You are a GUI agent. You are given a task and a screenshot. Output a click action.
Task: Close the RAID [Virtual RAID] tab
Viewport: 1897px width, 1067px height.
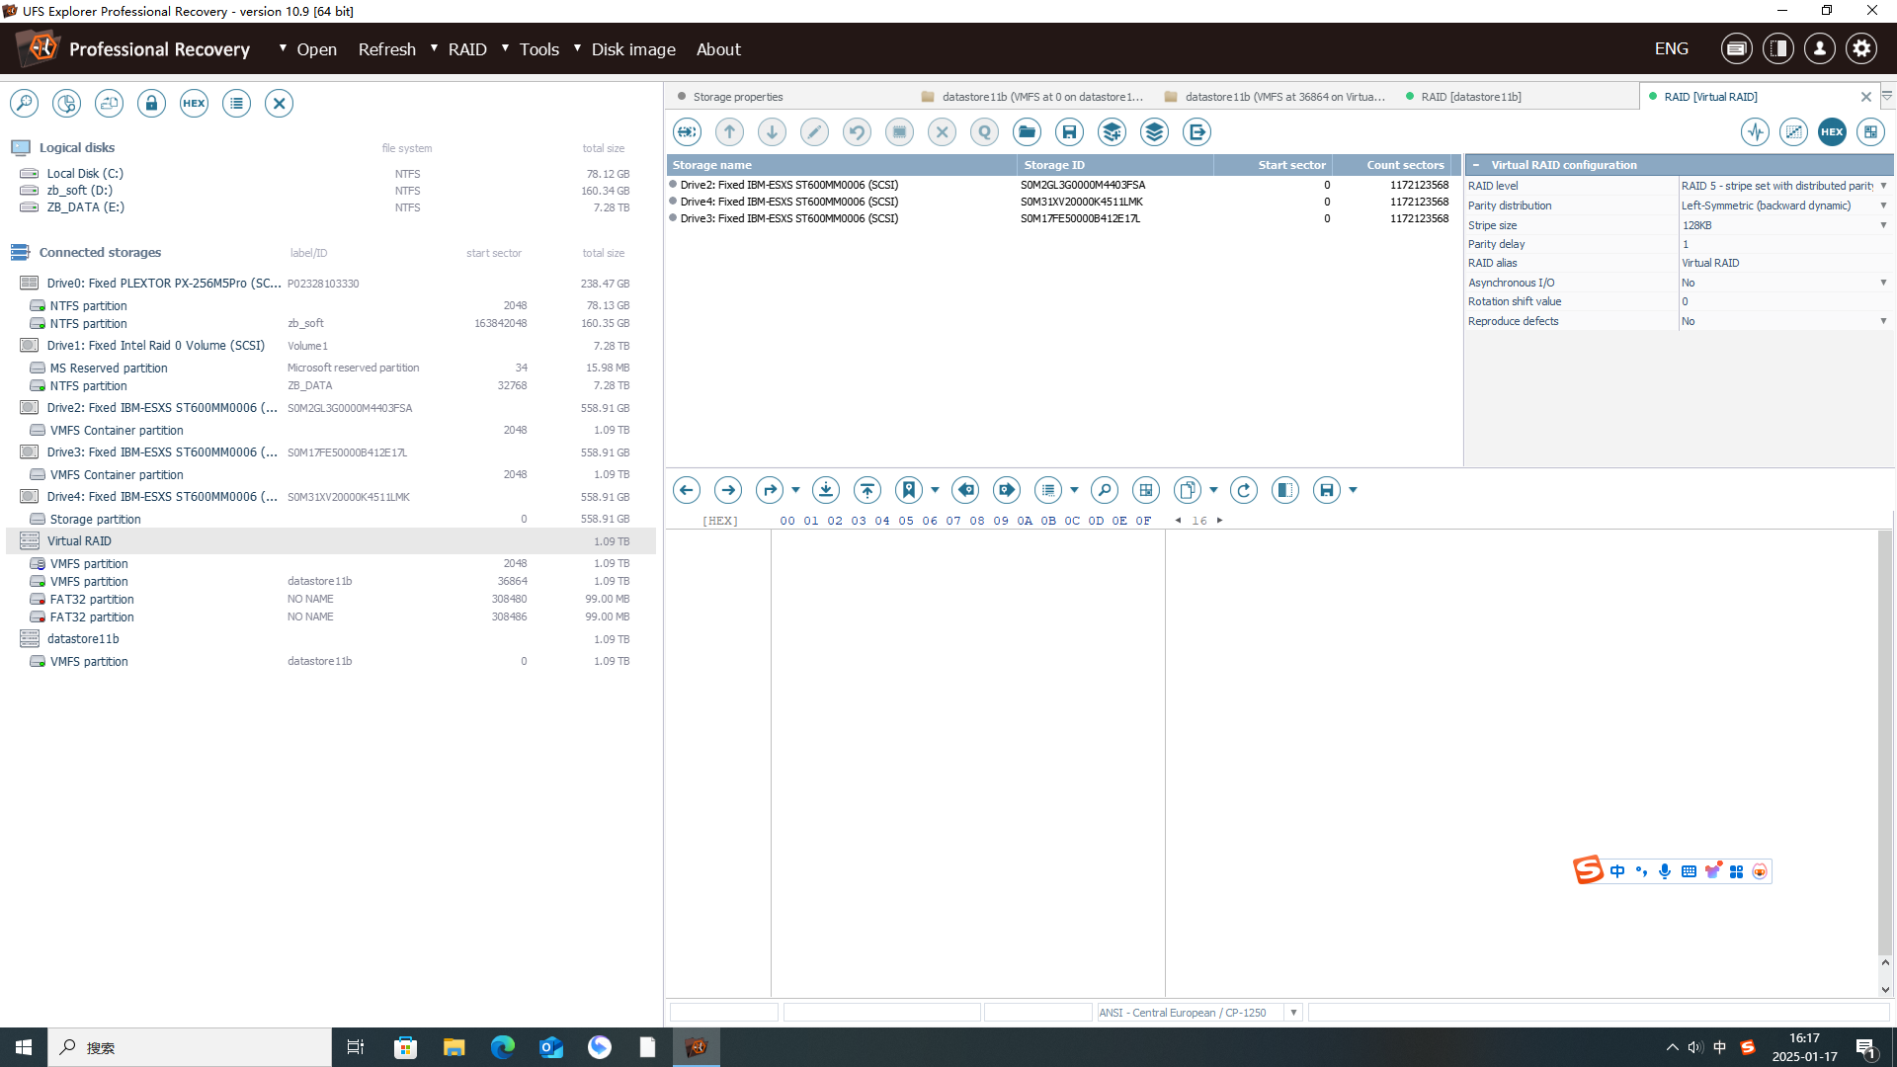pyautogui.click(x=1866, y=97)
